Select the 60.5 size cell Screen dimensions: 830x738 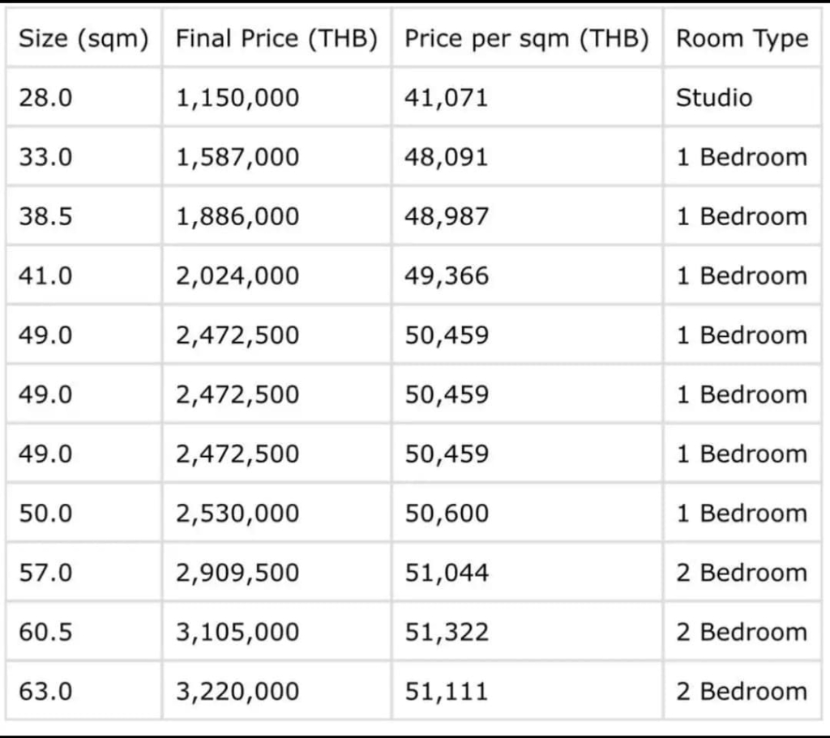pos(45,632)
